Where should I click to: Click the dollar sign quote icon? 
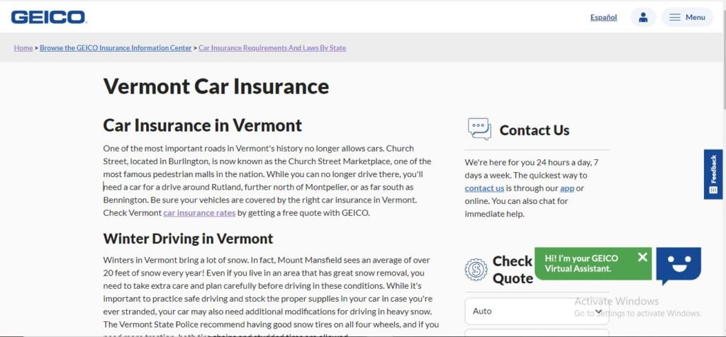click(x=476, y=270)
